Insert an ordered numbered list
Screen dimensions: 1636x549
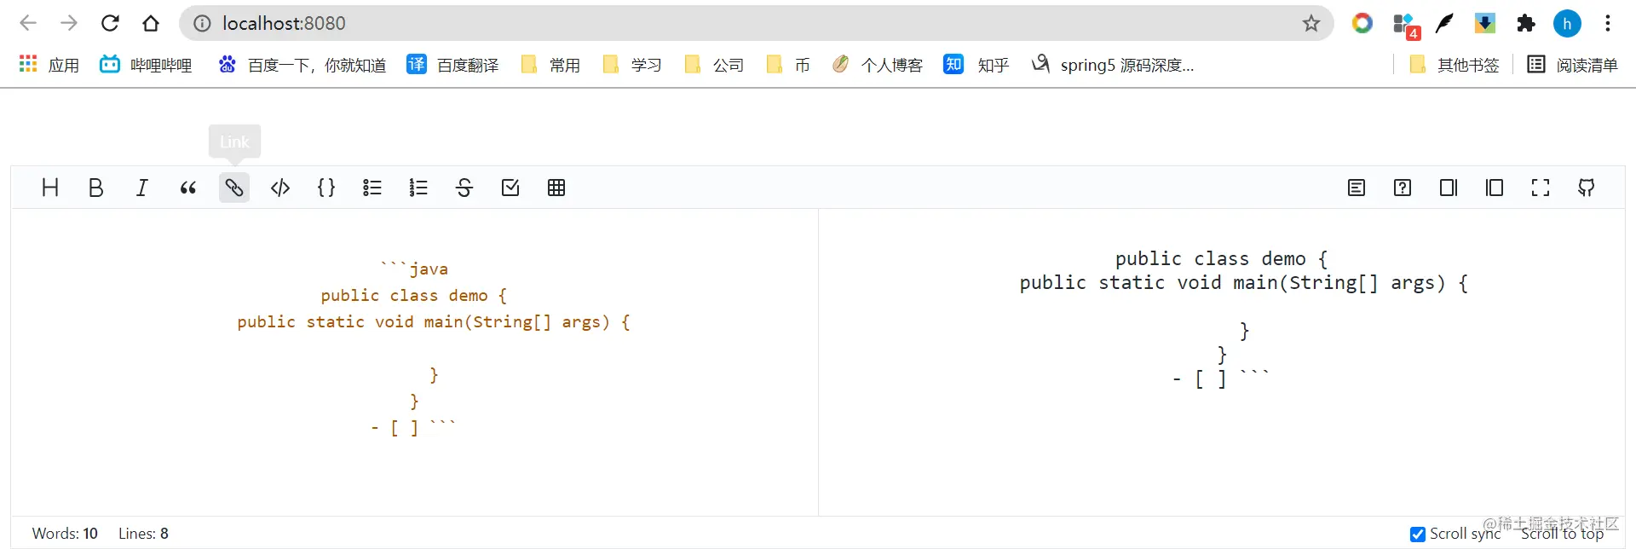coord(418,188)
